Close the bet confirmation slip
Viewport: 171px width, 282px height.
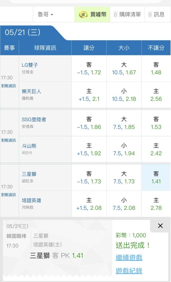pos(160,226)
